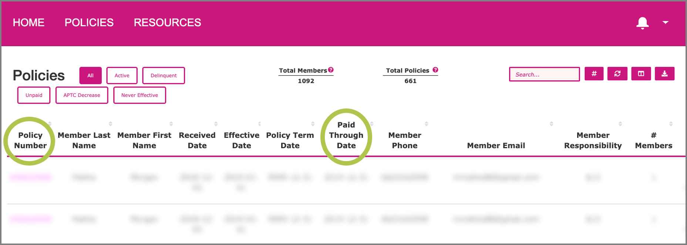Click the hash symbol toolbar button
The width and height of the screenshot is (687, 245).
click(594, 74)
